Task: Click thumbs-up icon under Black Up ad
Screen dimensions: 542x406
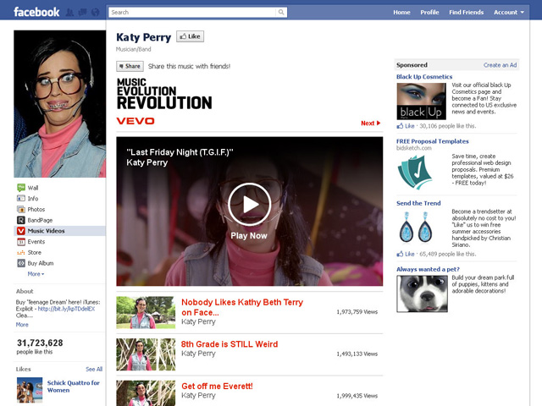Action: pyautogui.click(x=400, y=126)
